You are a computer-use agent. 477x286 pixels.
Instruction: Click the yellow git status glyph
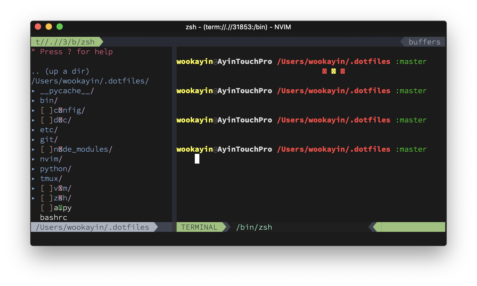[334, 71]
